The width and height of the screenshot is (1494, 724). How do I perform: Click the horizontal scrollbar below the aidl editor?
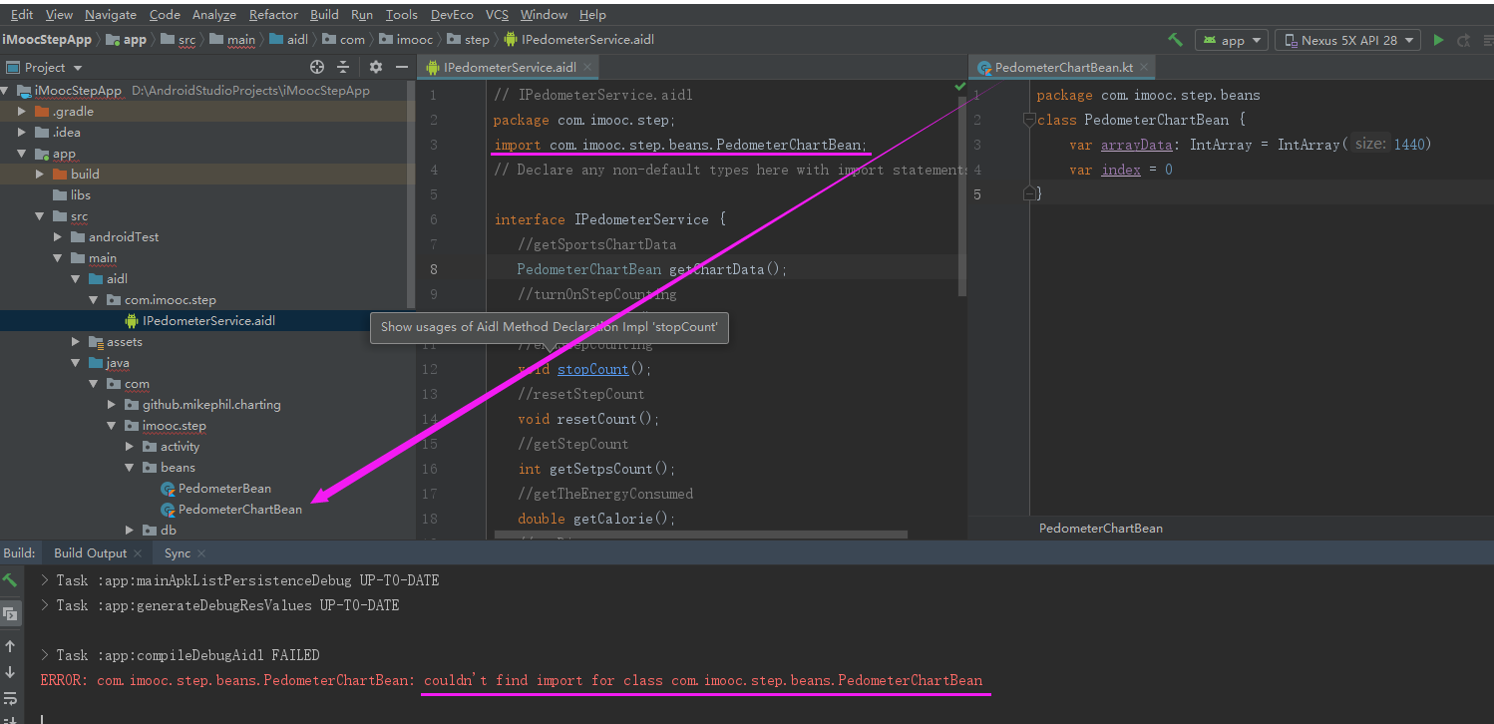pyautogui.click(x=698, y=537)
